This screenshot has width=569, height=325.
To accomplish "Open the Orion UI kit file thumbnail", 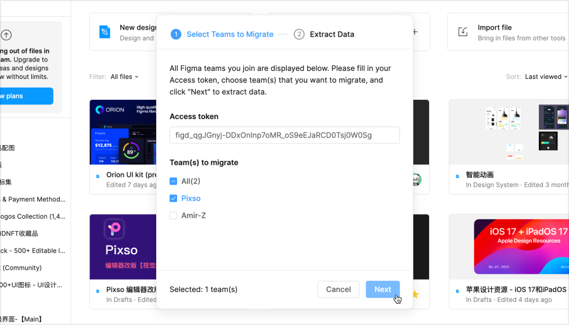I will coord(123,132).
